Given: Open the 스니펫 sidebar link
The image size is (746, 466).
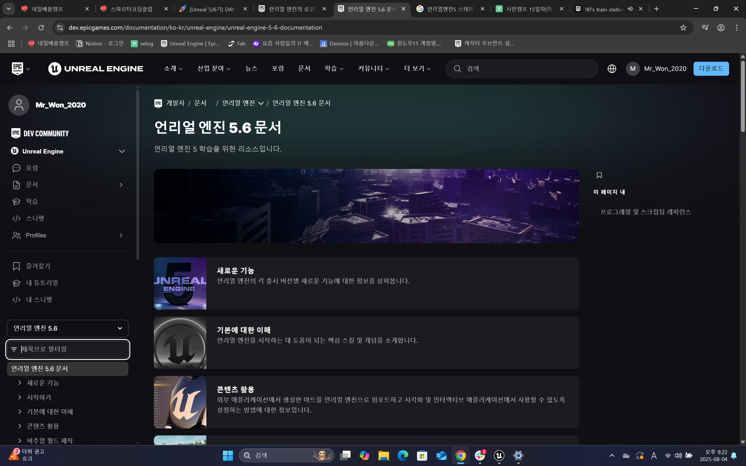Looking at the screenshot, I should click(35, 218).
